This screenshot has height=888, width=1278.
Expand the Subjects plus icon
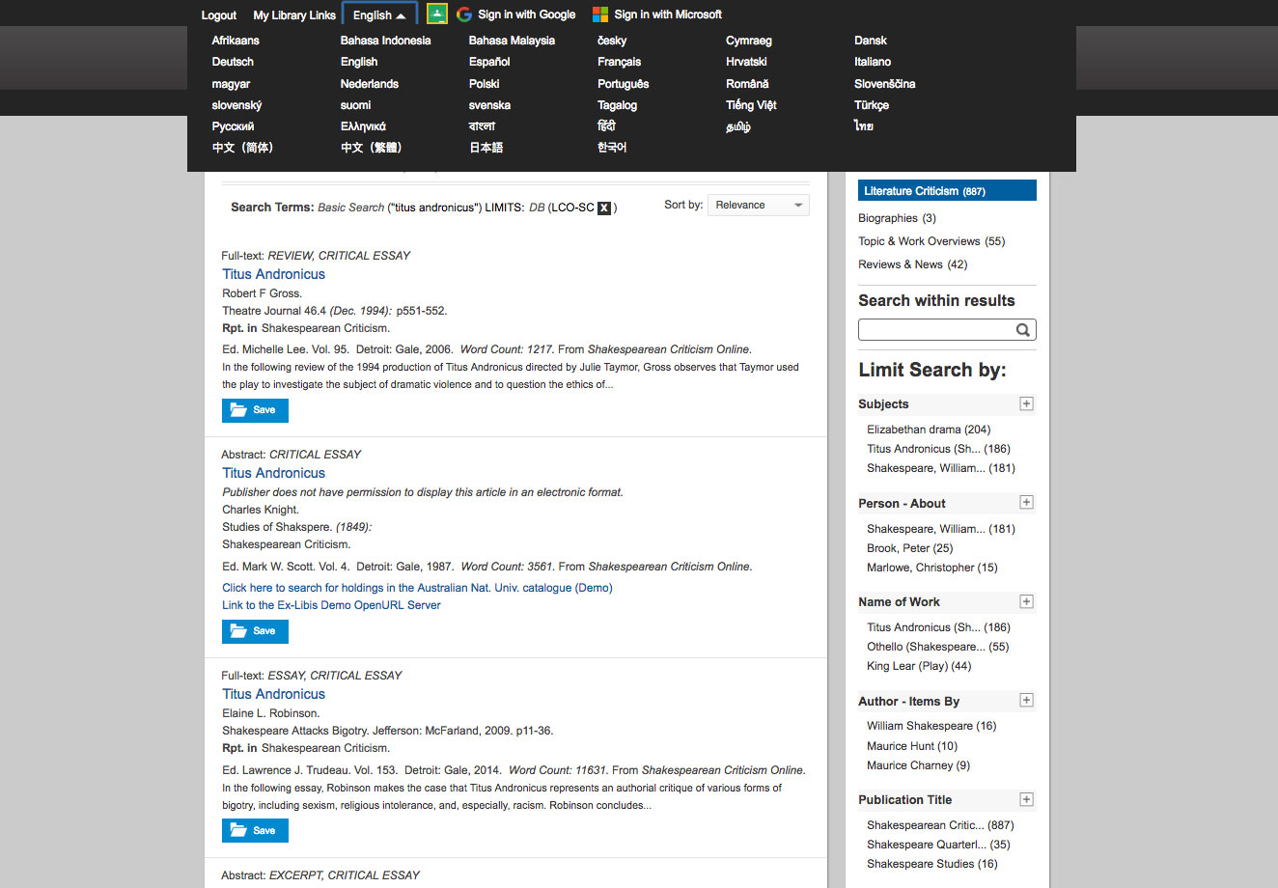(1026, 403)
